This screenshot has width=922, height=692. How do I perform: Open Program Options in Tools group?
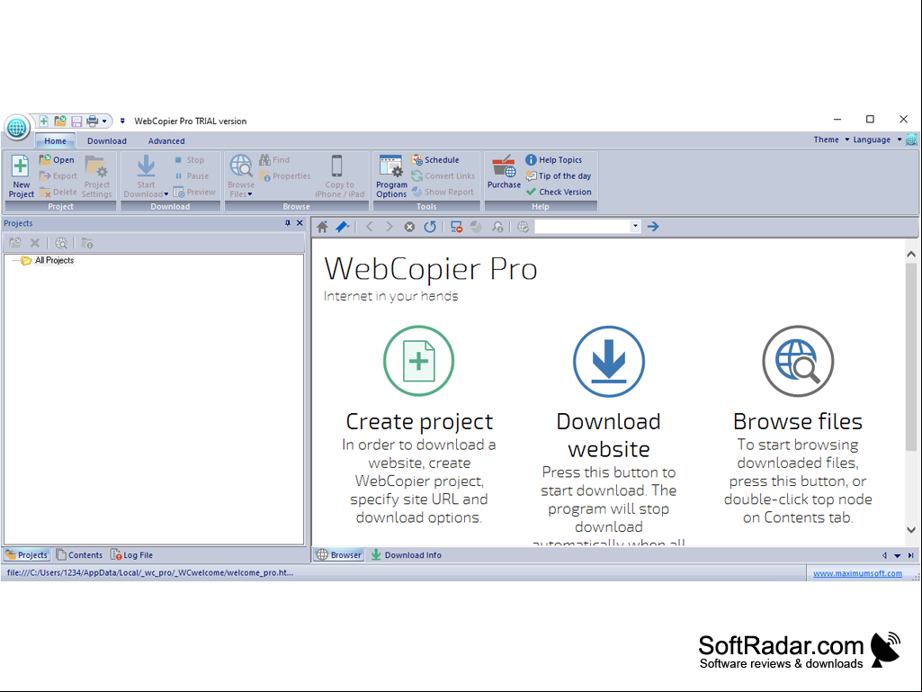(x=391, y=176)
